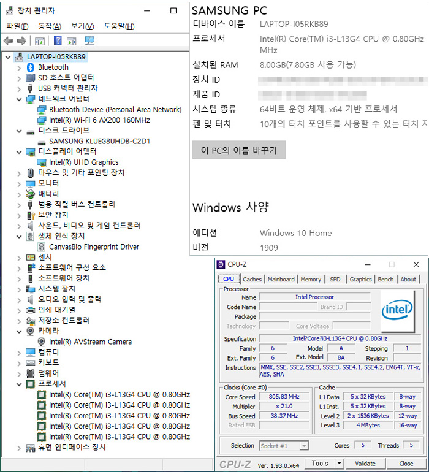Image resolution: width=429 pixels, height=474 pixels.
Task: Open the 도움말(H) menu
Action: tap(119, 26)
